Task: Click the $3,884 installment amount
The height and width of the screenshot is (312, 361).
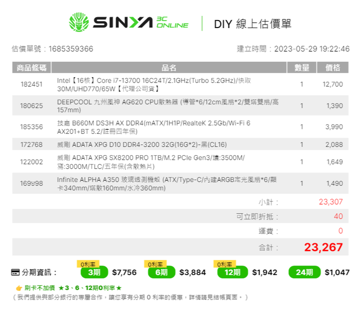Action: 193,272
